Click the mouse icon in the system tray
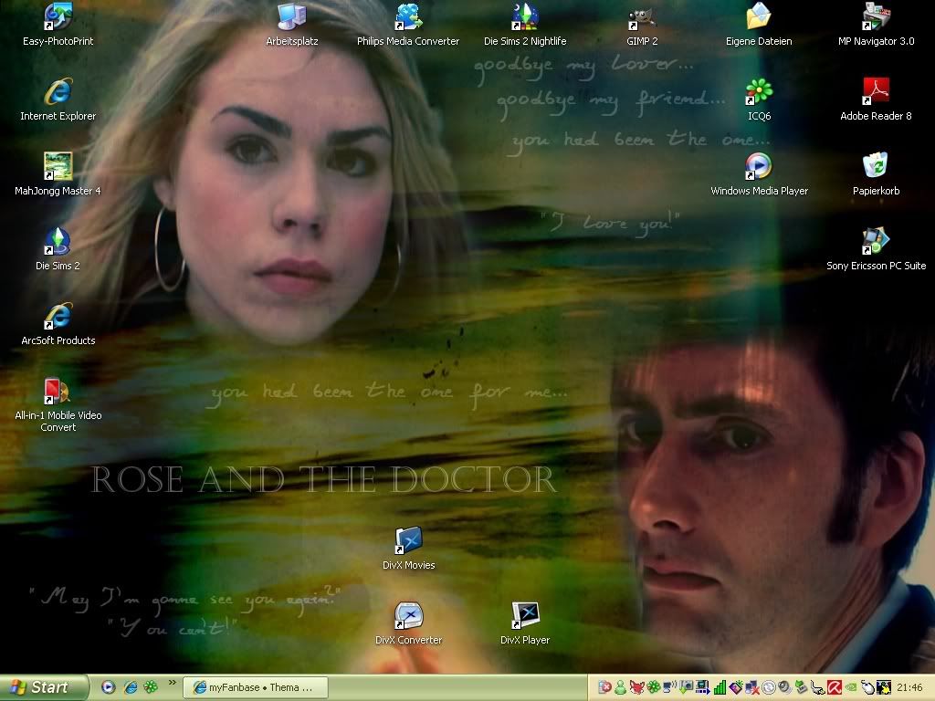The height and width of the screenshot is (701, 935). [x=868, y=687]
